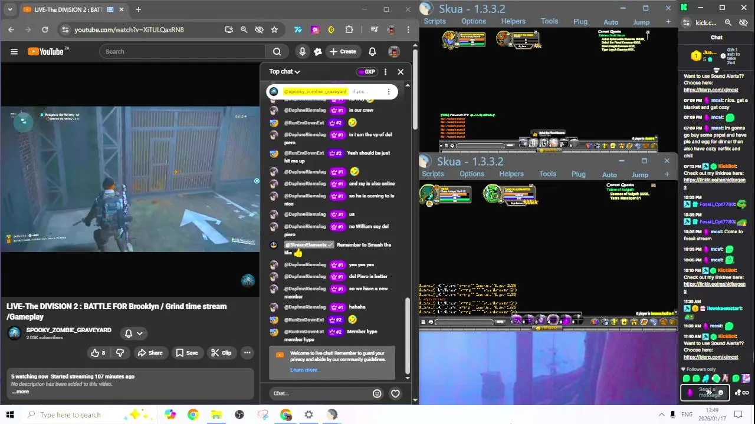Expand the video description with ...more
Screen dimensions: 755x424
click(21, 392)
